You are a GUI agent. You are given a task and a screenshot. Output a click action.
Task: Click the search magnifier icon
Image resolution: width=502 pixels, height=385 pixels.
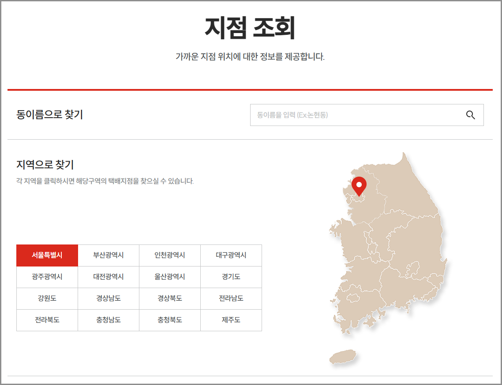tap(470, 115)
